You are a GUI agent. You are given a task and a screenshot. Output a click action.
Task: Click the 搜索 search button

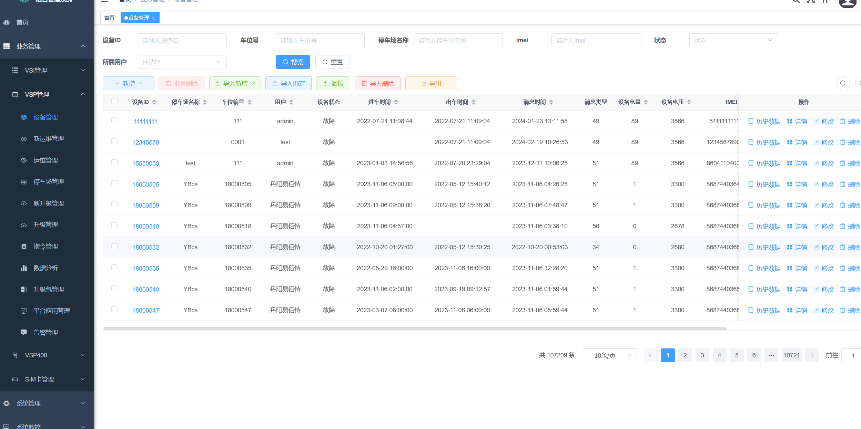[x=293, y=62]
